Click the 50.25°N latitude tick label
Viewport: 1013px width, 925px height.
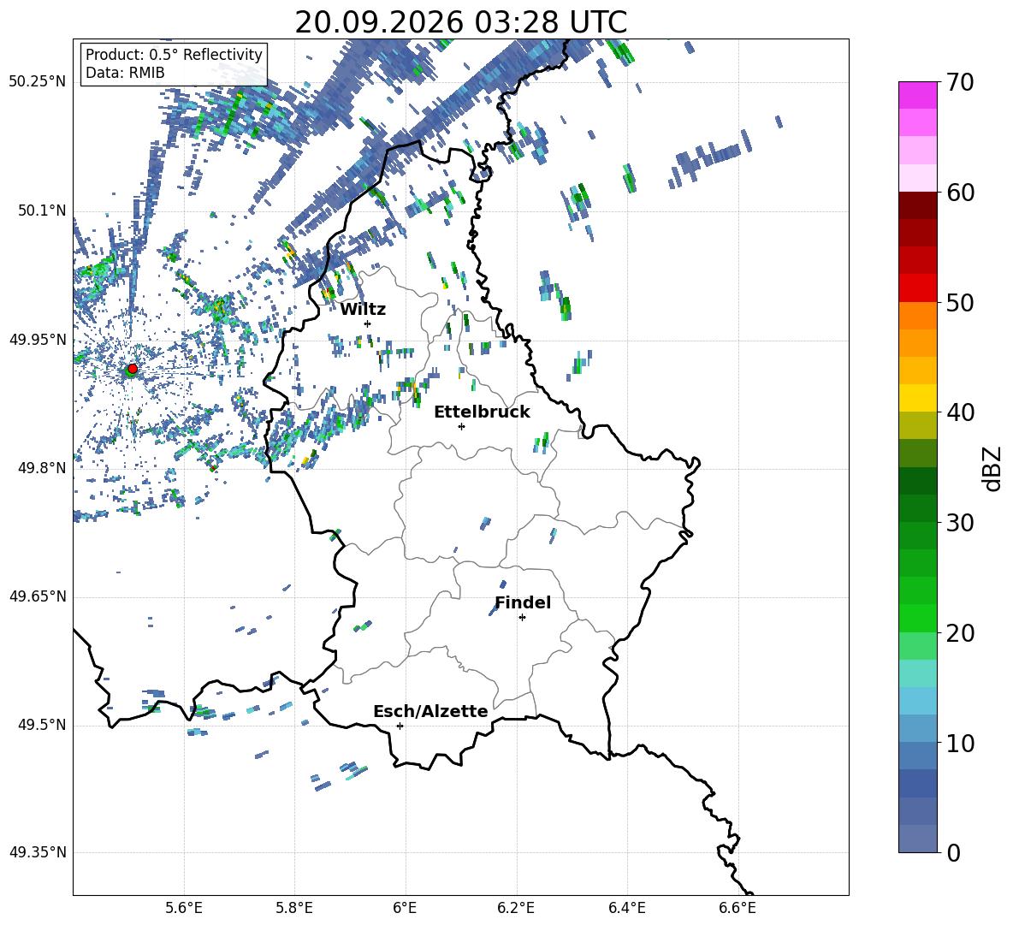pyautogui.click(x=38, y=82)
